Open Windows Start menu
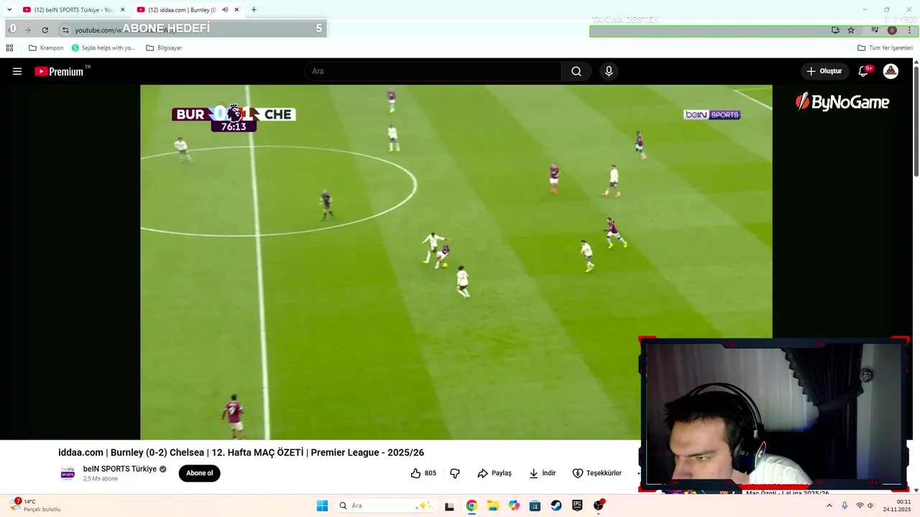920x517 pixels. [x=322, y=506]
